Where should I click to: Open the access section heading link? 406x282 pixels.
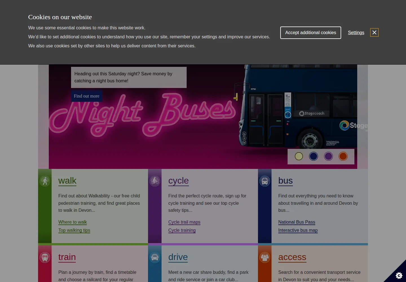coord(292,257)
